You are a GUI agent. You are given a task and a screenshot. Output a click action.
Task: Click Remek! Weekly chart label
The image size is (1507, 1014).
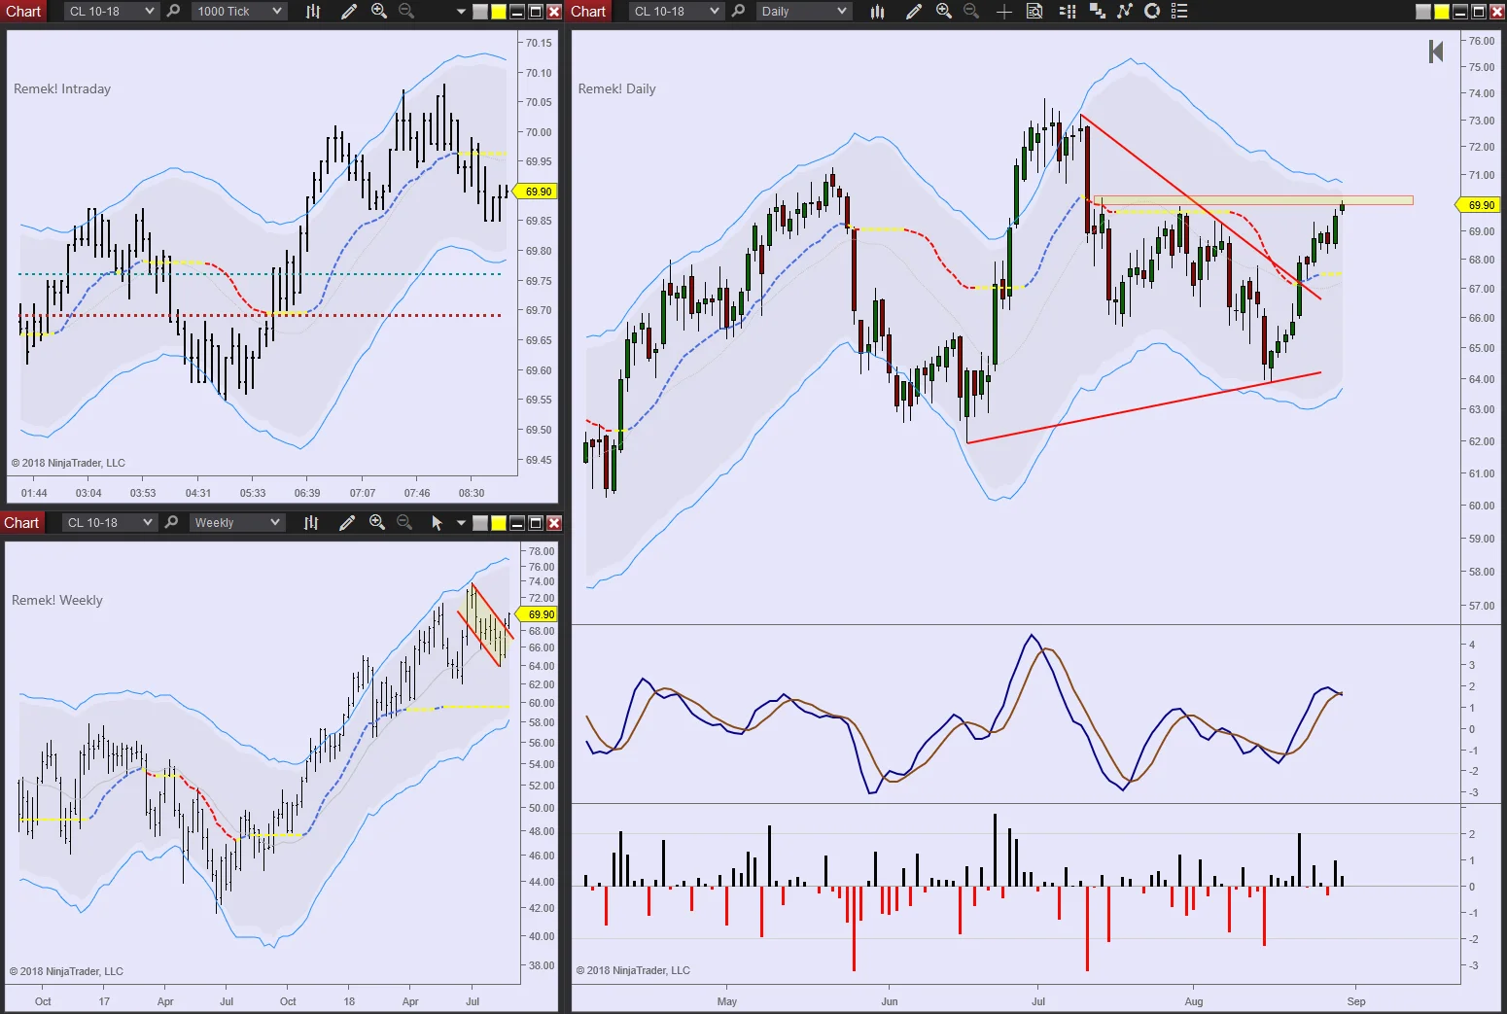click(57, 600)
